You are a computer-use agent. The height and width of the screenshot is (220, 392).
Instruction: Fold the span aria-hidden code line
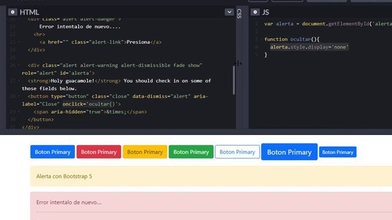click(19, 112)
